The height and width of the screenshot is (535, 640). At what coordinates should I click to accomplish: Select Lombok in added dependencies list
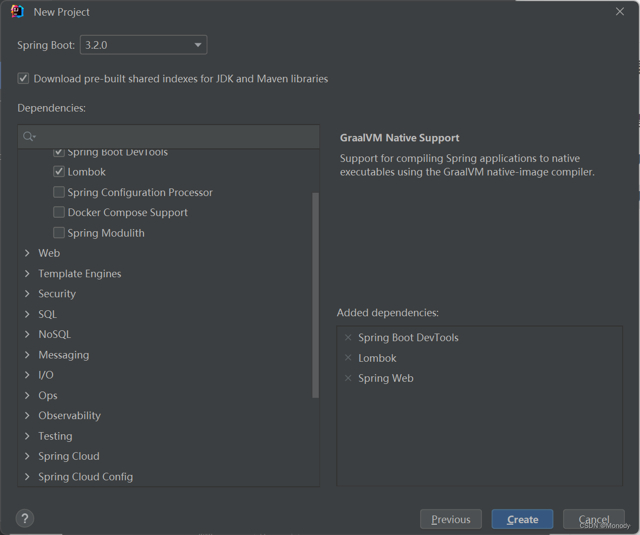point(377,358)
